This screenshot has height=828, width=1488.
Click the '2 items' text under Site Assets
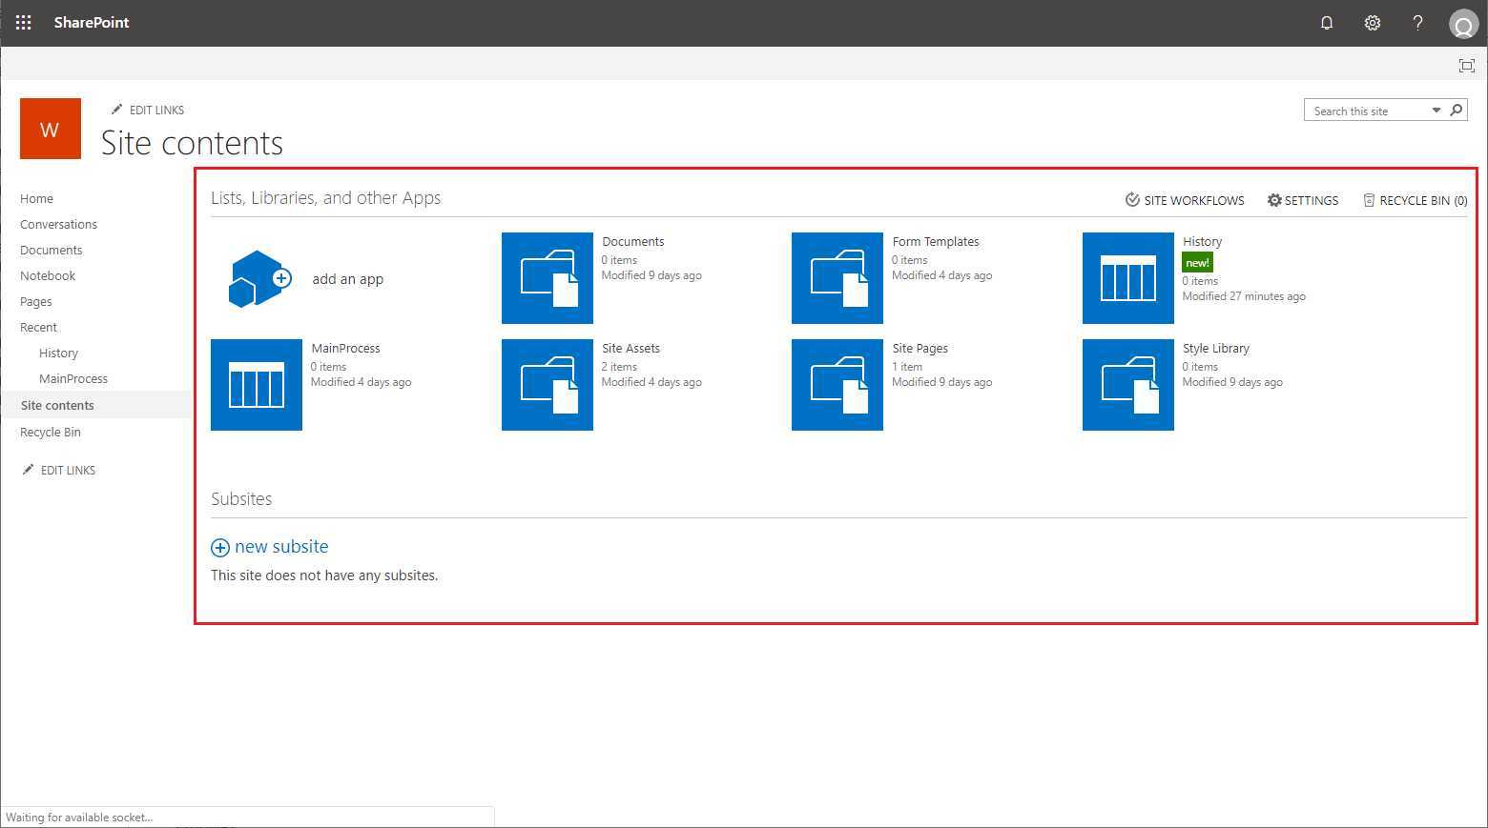click(619, 366)
